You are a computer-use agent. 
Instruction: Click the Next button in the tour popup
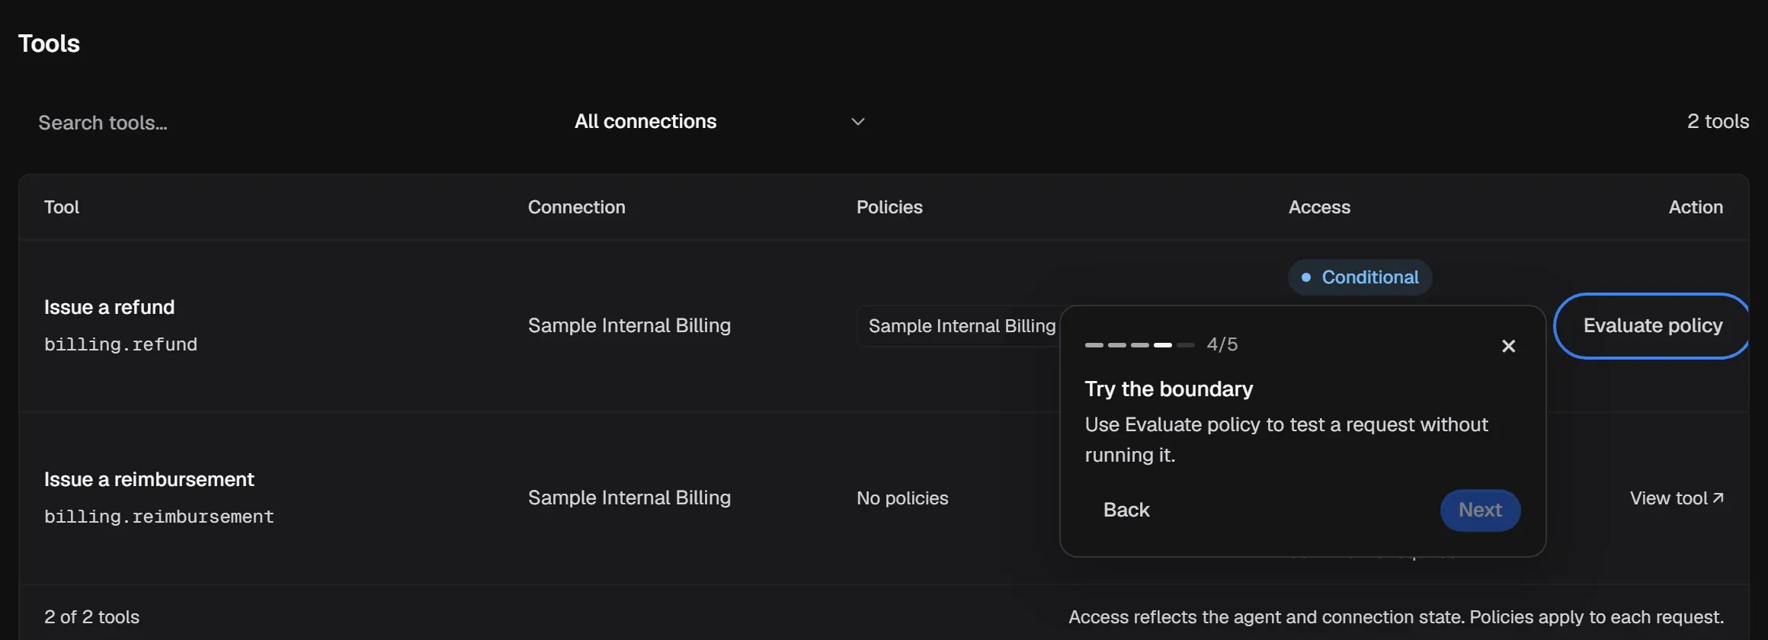(x=1480, y=510)
